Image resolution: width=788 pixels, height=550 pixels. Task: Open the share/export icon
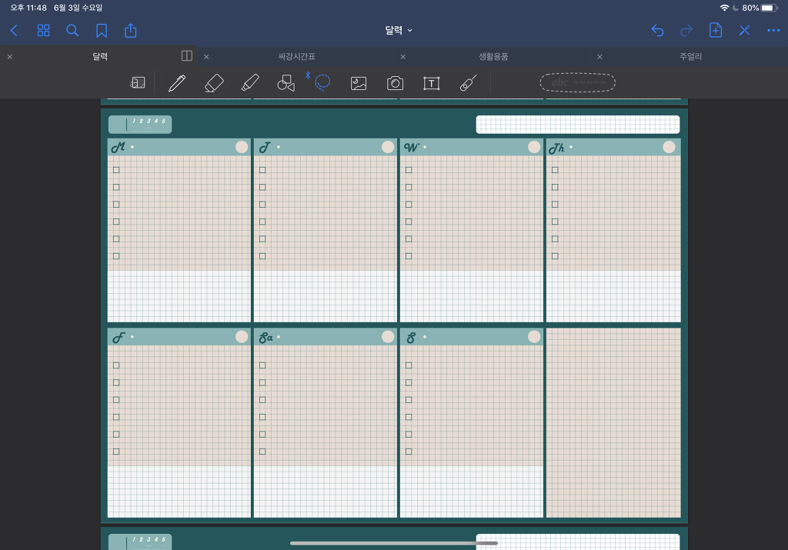[x=131, y=30]
